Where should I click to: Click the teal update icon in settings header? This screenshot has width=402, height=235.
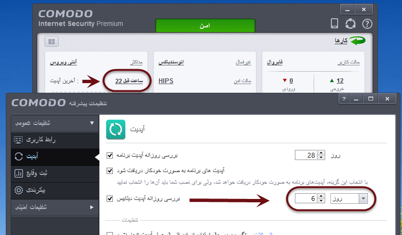click(x=116, y=130)
